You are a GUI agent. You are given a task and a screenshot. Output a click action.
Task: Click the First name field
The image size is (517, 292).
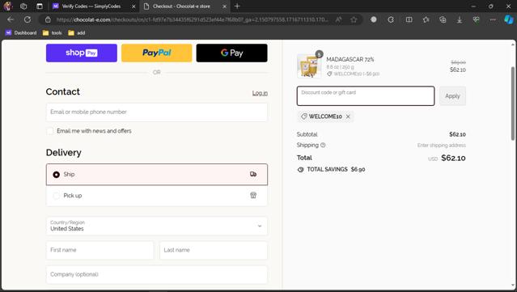point(100,250)
